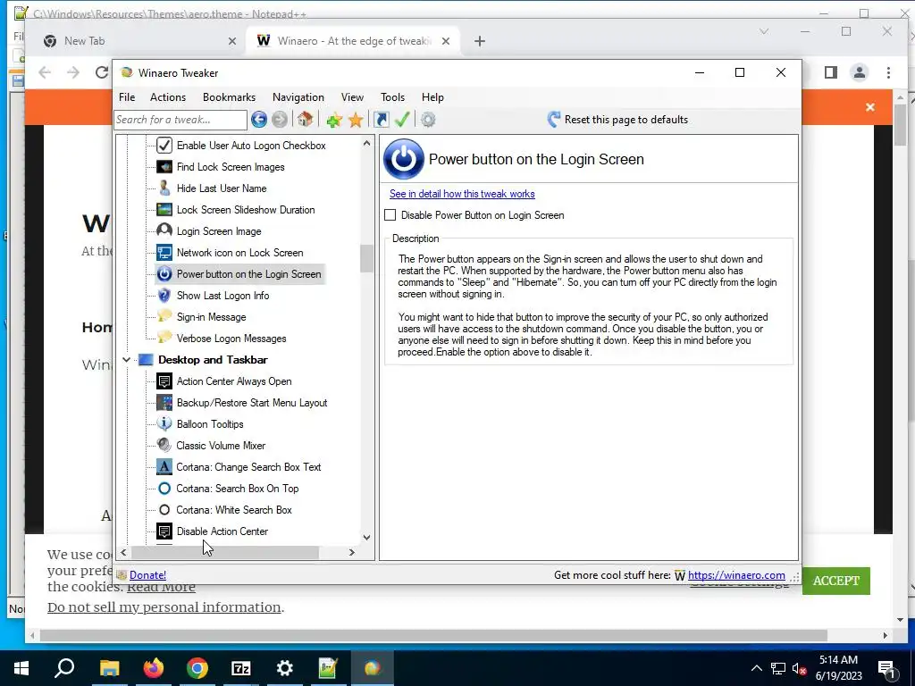Open the gear Settings toolbar icon in Tweaker

tap(428, 120)
